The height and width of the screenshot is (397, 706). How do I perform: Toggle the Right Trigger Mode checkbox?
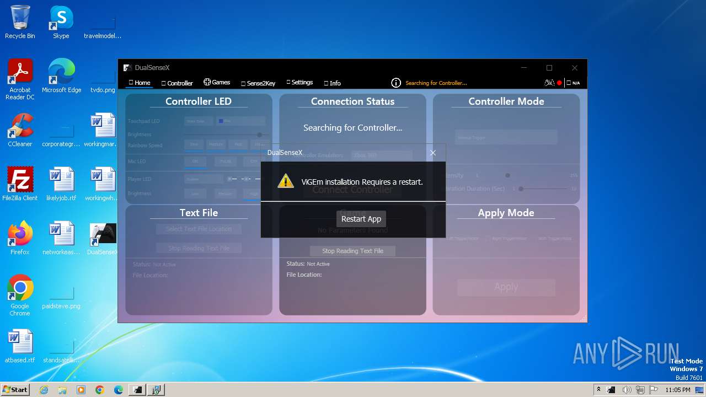[x=488, y=239]
